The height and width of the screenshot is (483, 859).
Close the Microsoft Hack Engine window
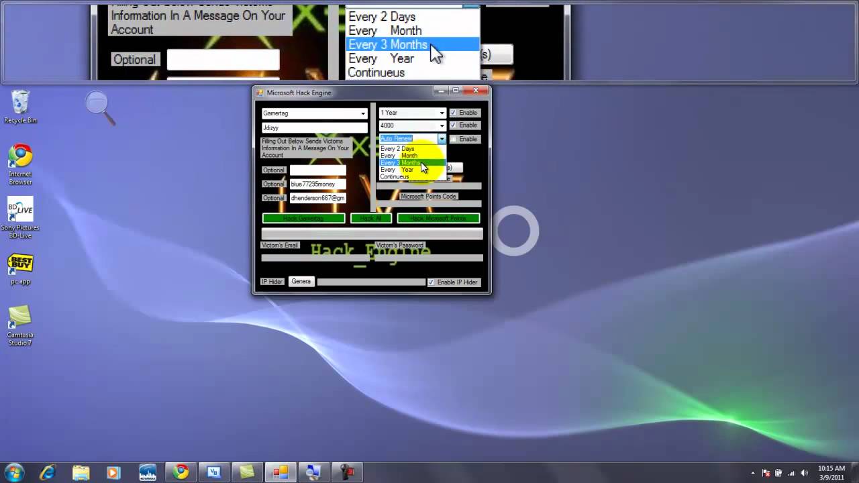click(476, 91)
